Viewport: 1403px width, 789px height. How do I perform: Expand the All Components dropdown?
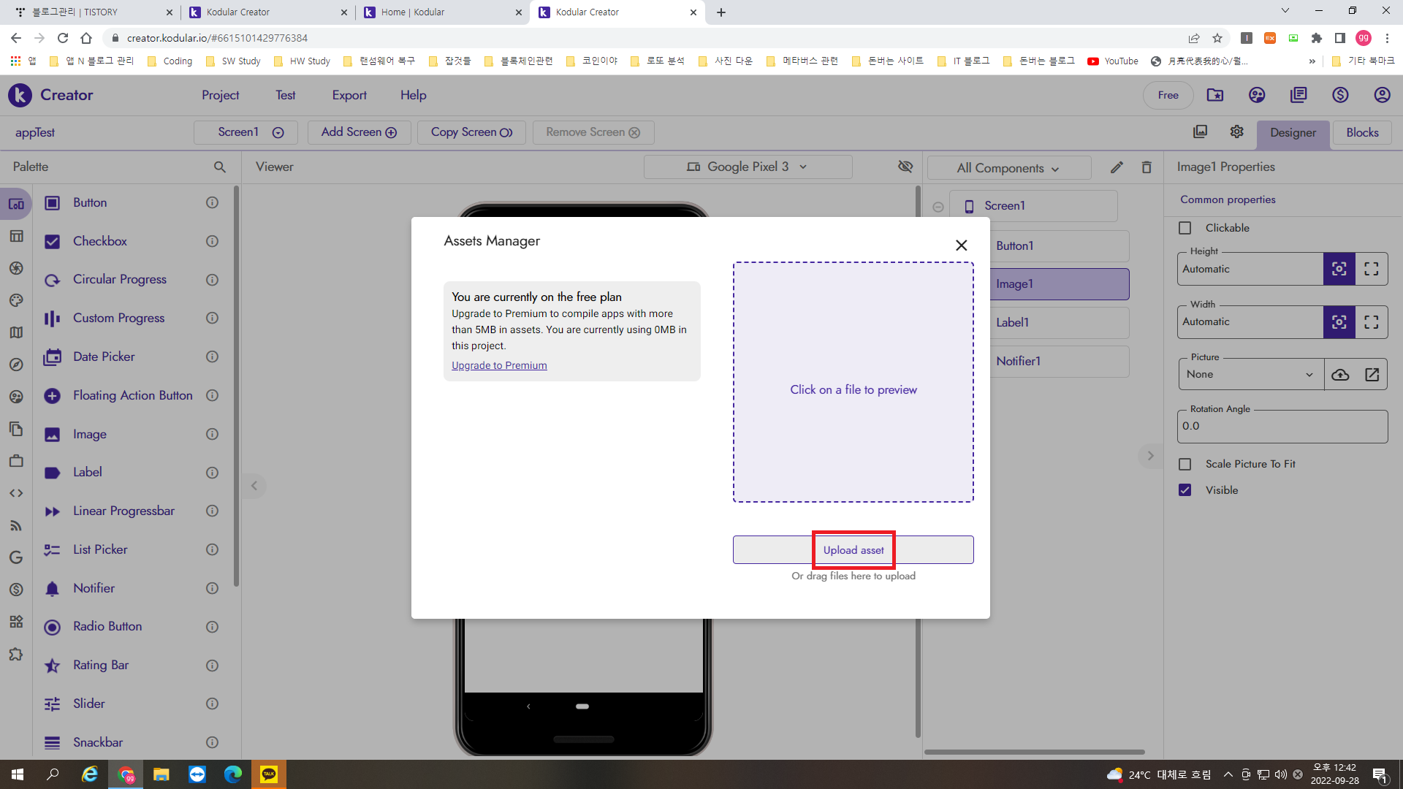coord(1008,168)
